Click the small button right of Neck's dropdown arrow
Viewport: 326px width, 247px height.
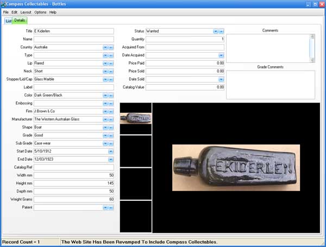111,72
